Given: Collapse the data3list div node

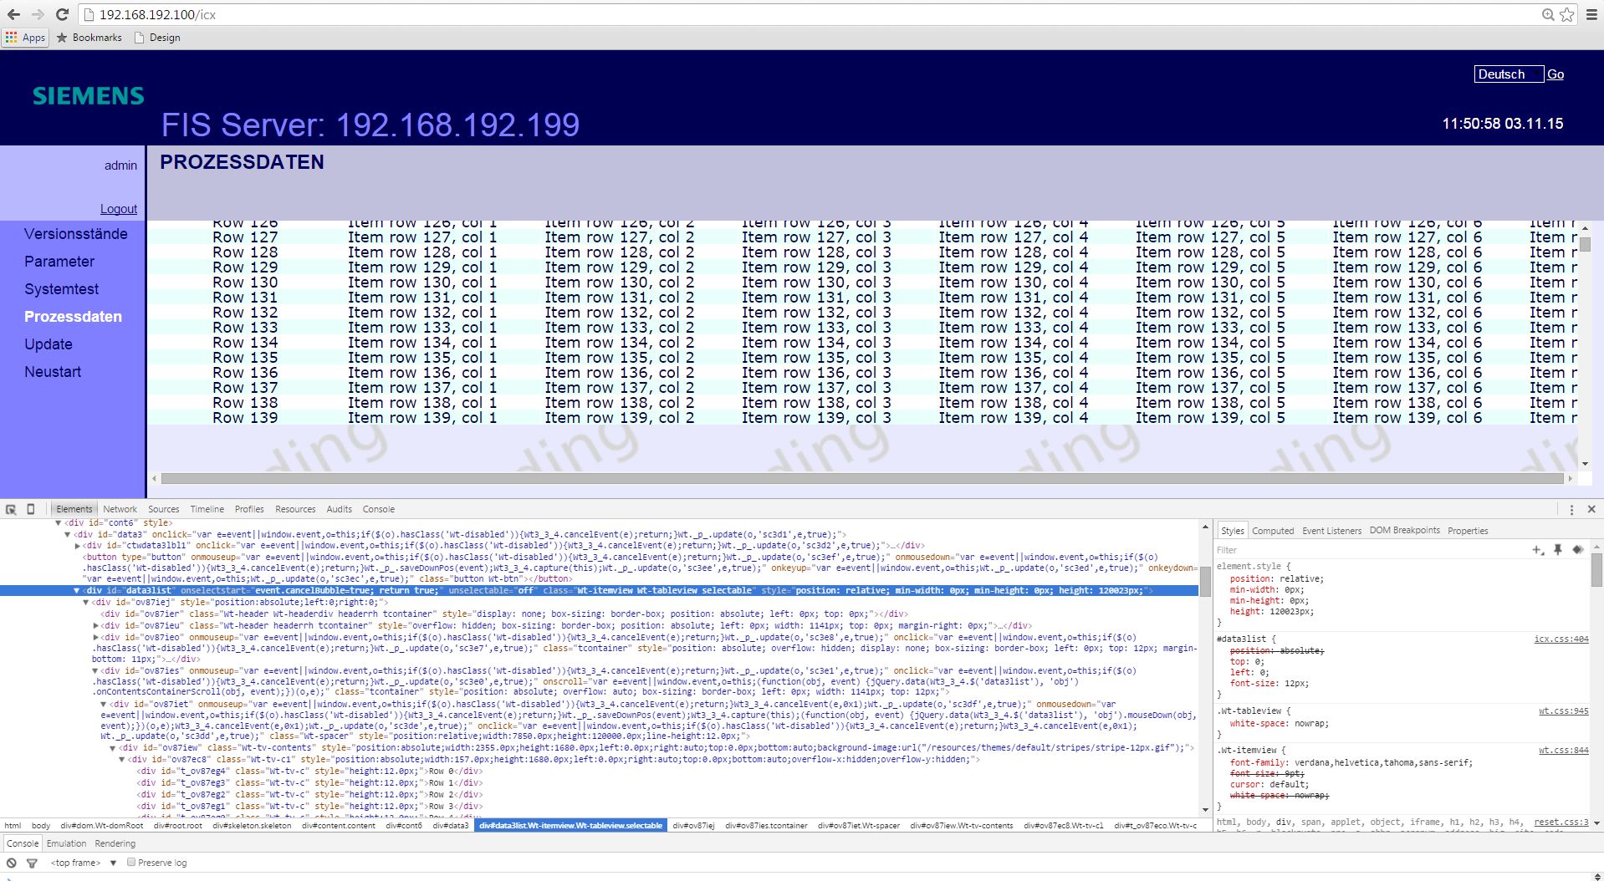Looking at the screenshot, I should (x=78, y=590).
